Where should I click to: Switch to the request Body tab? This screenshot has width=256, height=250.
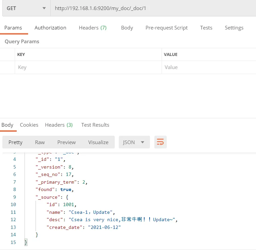point(127,28)
